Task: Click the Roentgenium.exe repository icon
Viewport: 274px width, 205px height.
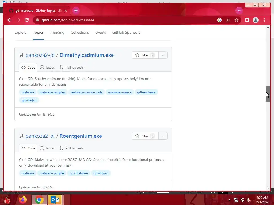Action: click(21, 136)
